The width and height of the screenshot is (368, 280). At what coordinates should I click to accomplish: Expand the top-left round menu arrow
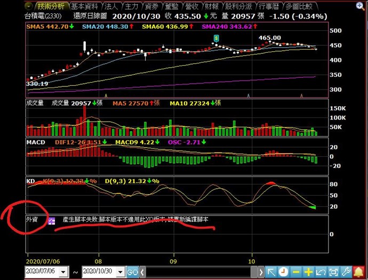(x=29, y=6)
